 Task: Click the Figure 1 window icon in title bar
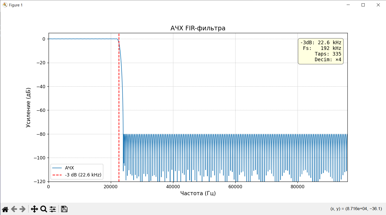click(x=5, y=5)
